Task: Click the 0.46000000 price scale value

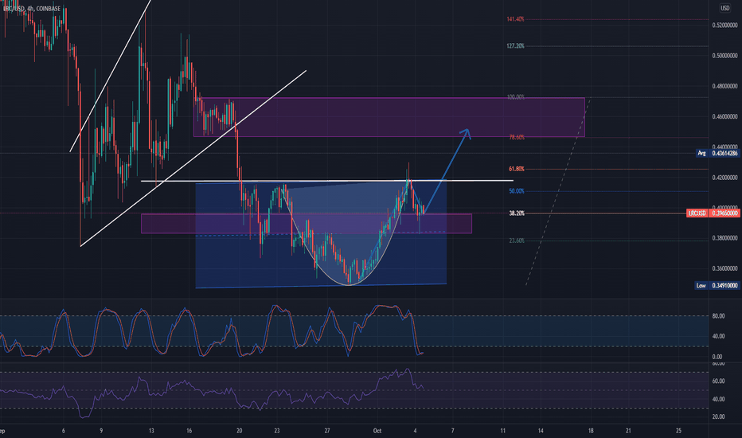Action: (725, 116)
